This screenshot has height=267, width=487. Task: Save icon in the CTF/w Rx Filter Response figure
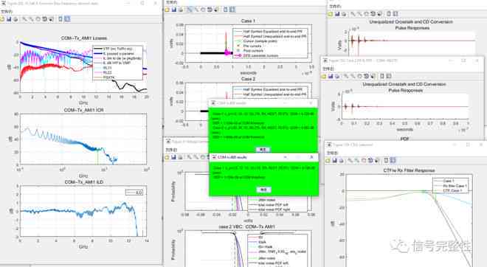334,160
